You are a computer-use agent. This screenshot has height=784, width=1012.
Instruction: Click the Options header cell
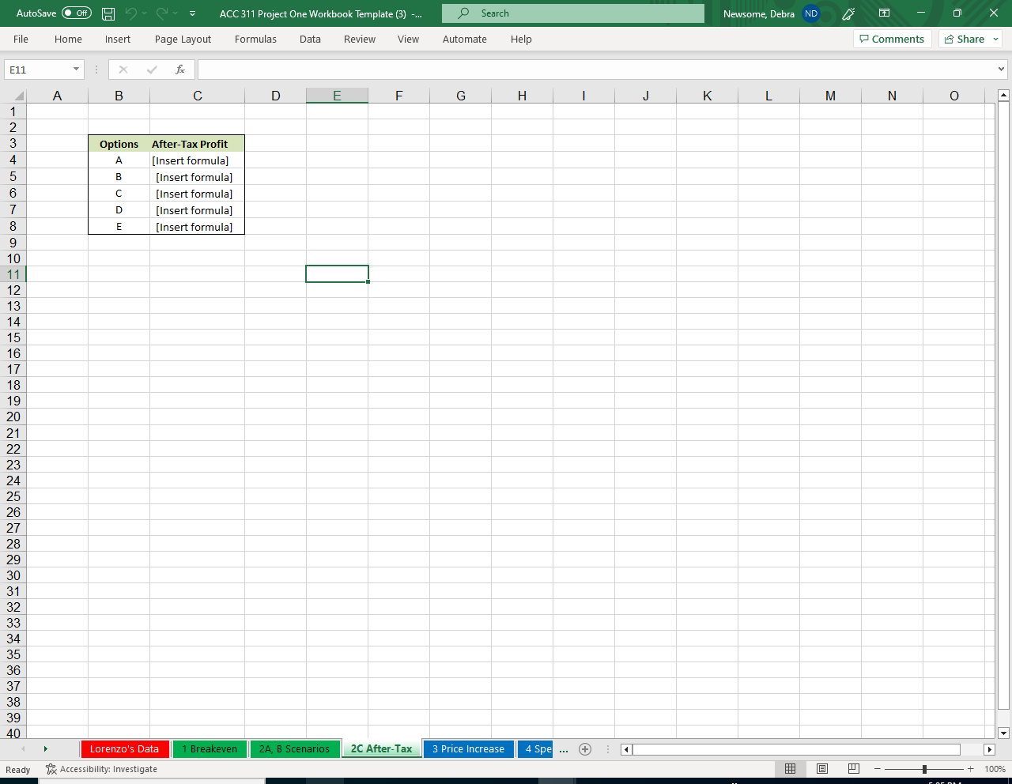[119, 144]
